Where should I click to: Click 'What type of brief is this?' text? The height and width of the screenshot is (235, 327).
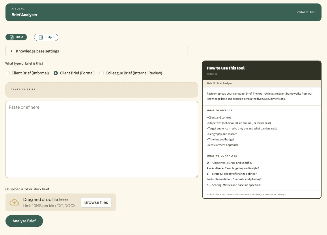24,63
